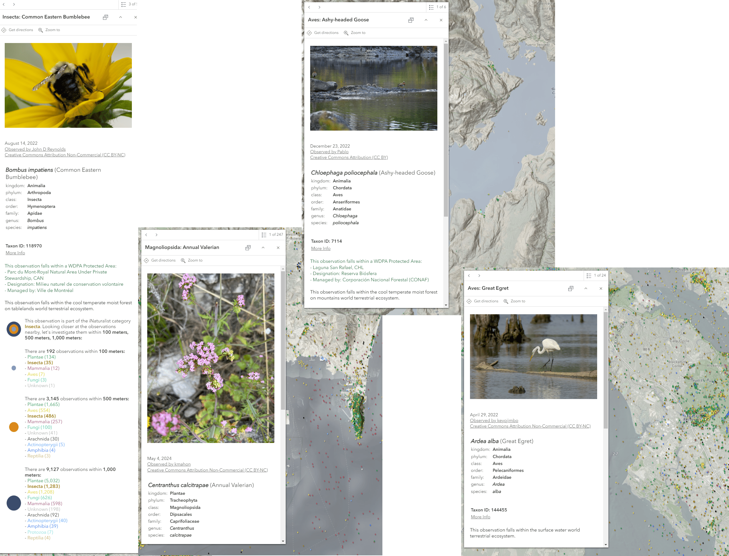The image size is (729, 556).
Task: Dock the Ashy-headed Goose popup
Action: pos(411,20)
